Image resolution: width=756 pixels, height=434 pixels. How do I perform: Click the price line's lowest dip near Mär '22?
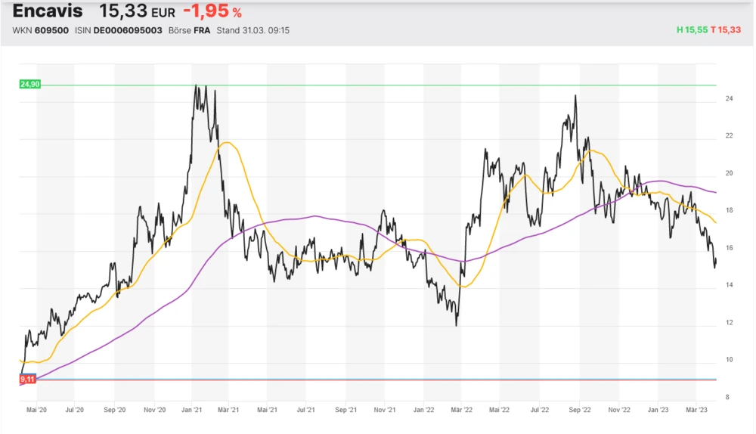click(x=457, y=325)
